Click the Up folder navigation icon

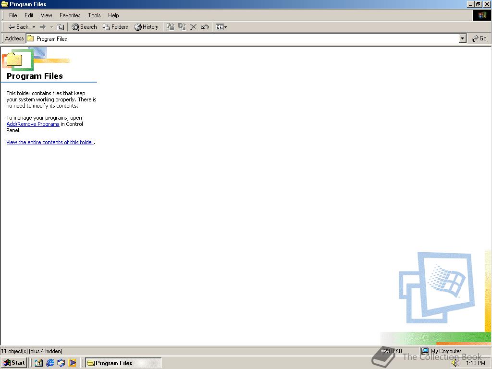point(60,27)
